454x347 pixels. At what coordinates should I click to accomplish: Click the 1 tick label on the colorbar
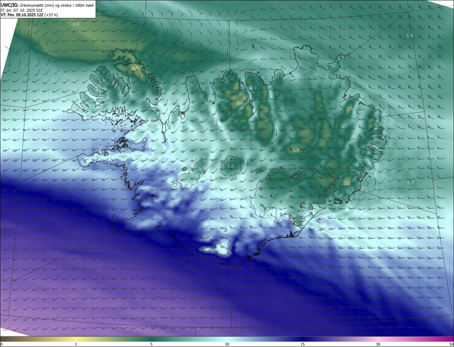pos(76,344)
